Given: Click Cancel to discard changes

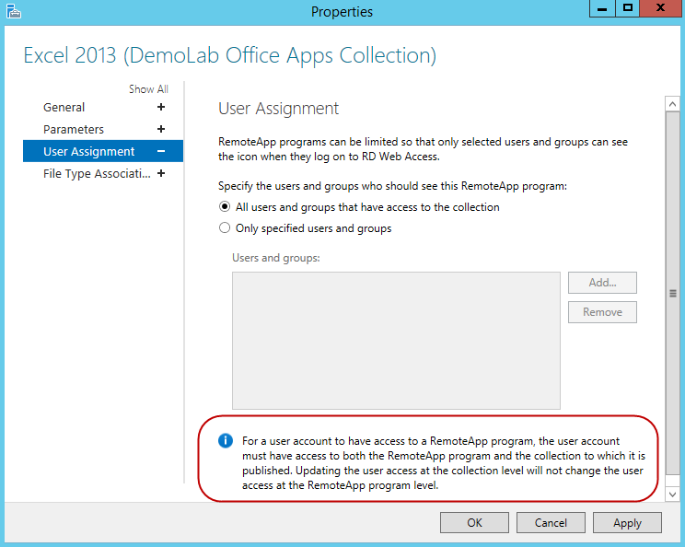Looking at the screenshot, I should [551, 522].
